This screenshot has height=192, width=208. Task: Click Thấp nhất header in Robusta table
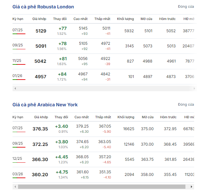point(102,19)
